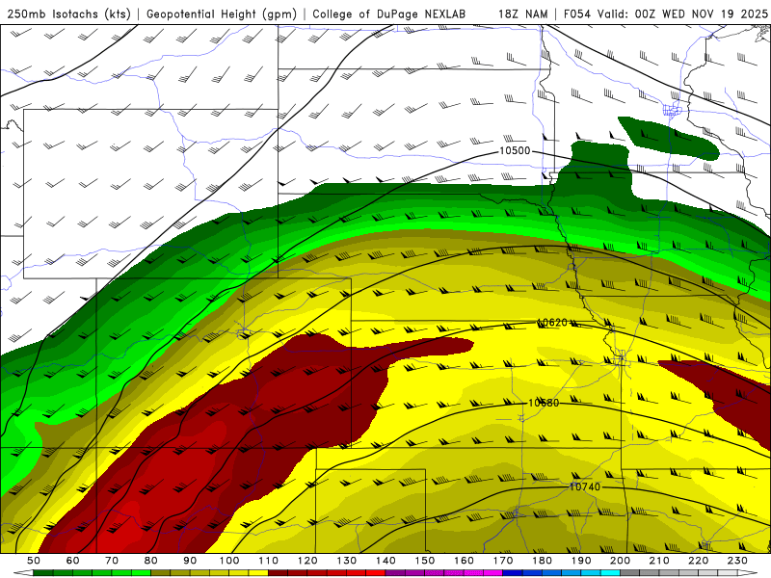The image size is (771, 578).
Task: Click the 'College of DuPage NEXLAB' label
Action: pyautogui.click(x=389, y=13)
